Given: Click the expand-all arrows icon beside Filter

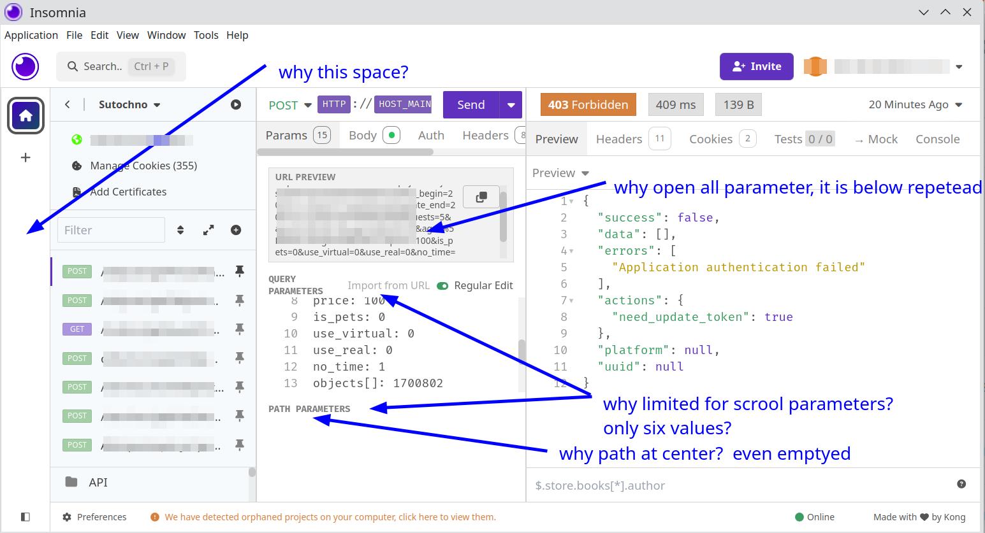Looking at the screenshot, I should [x=208, y=230].
